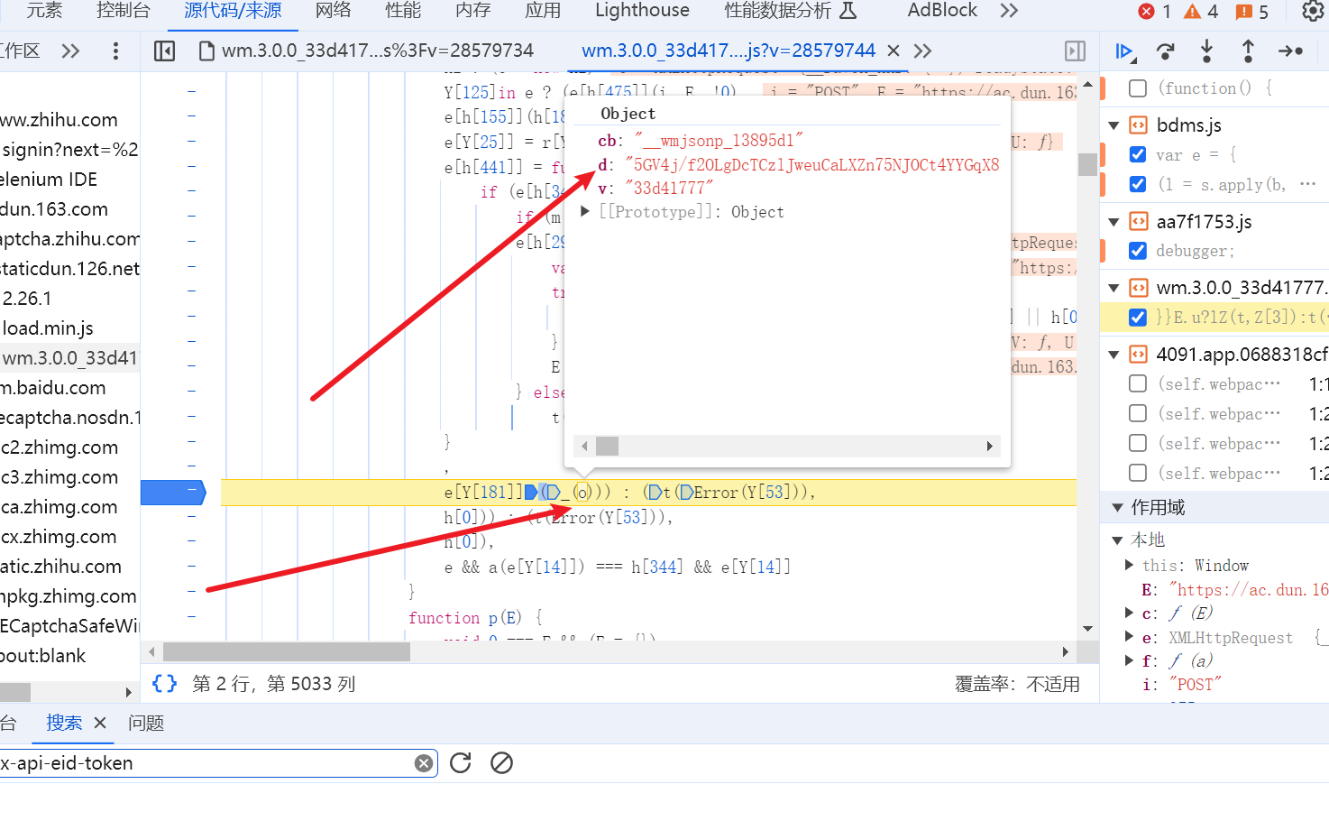Toggle the debugger sidebar panel

point(1075,51)
